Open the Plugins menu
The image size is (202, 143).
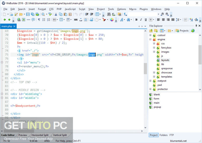[144, 9]
